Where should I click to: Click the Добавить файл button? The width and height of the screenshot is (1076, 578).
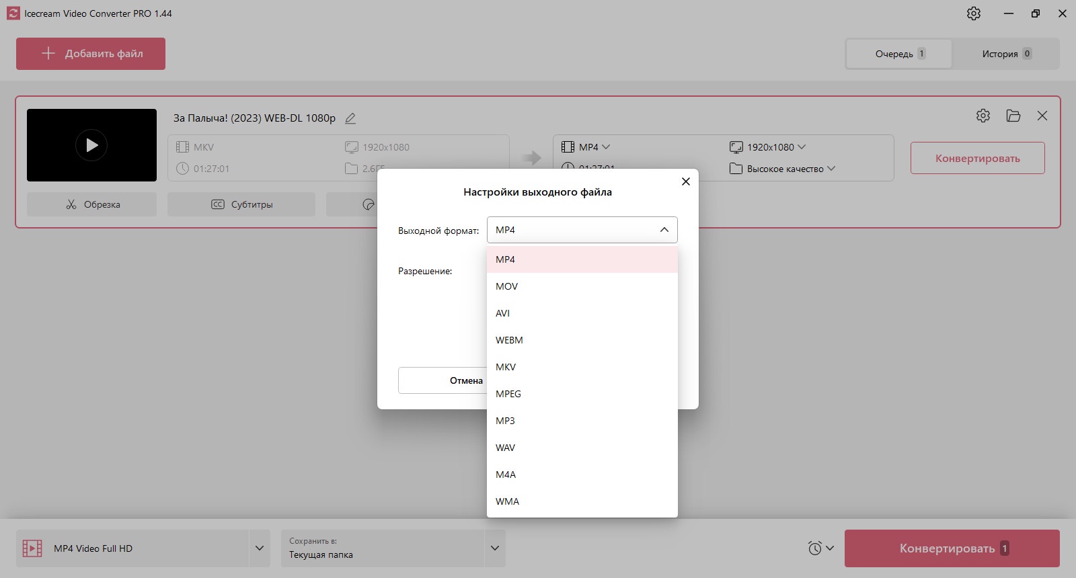point(91,54)
